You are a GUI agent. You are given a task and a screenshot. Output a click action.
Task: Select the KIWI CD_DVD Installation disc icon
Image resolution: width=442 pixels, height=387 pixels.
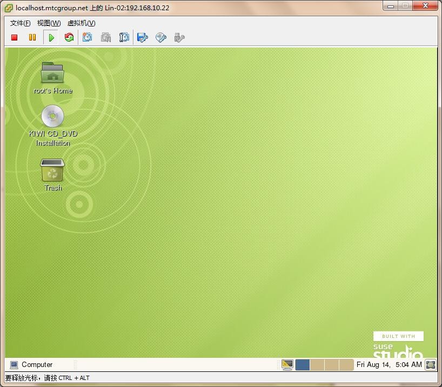click(x=52, y=116)
